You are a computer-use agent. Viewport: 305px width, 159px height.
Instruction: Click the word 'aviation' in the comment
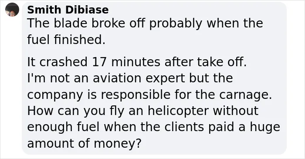pyautogui.click(x=117, y=78)
